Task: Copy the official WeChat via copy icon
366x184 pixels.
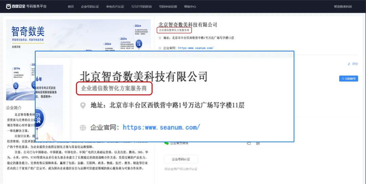Action: (249, 143)
